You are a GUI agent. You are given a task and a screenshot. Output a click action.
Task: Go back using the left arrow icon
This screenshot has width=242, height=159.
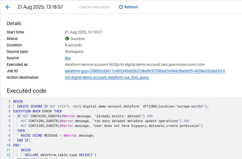click(8, 7)
